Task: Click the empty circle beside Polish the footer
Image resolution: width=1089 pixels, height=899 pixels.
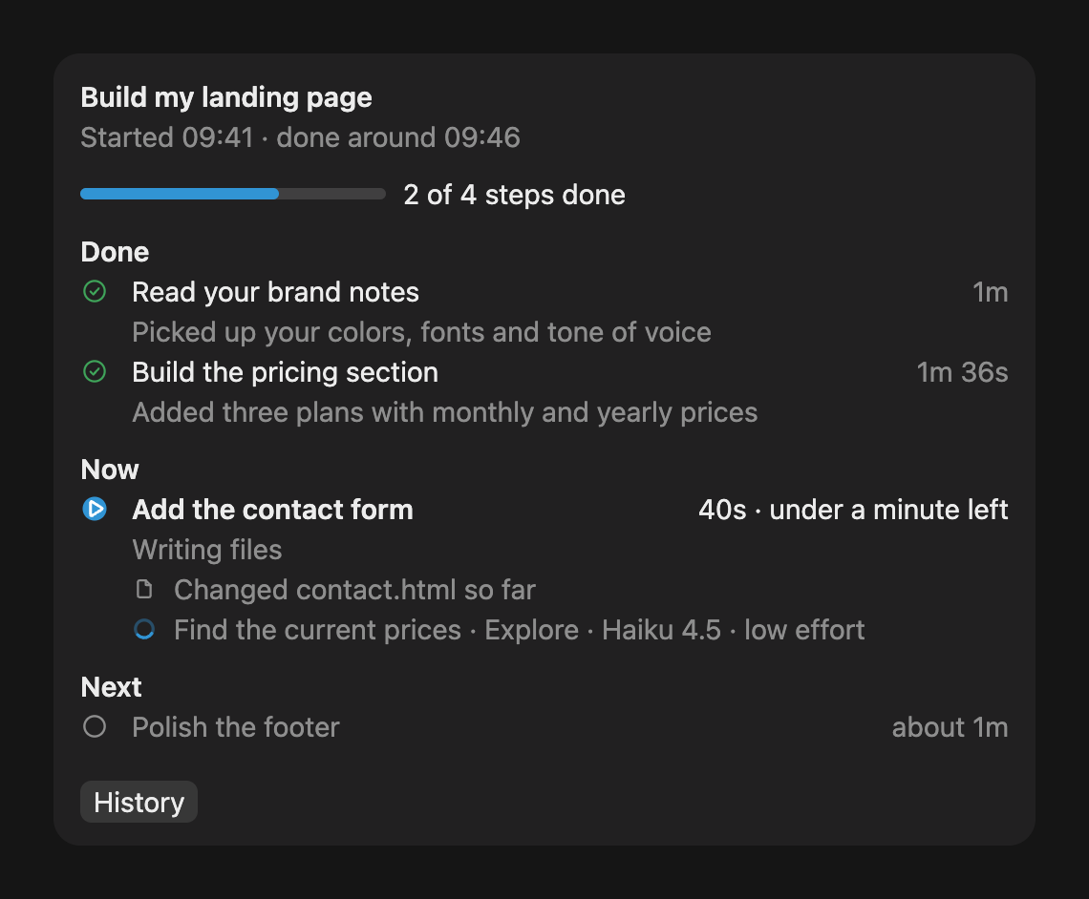Action: (x=95, y=727)
